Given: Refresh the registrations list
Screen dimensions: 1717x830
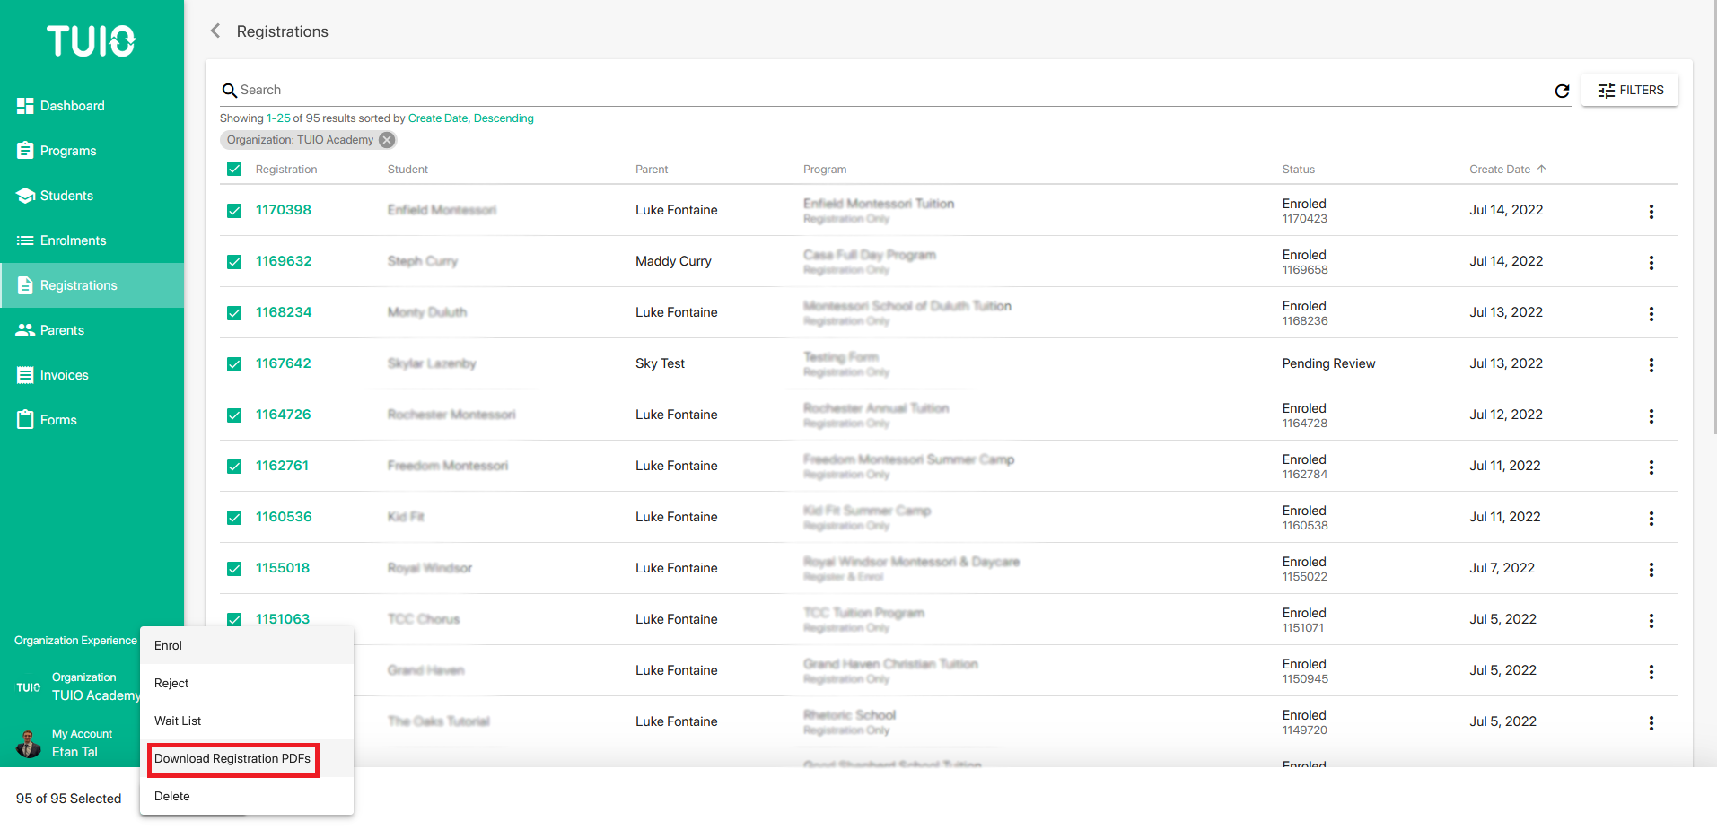Looking at the screenshot, I should (x=1562, y=91).
